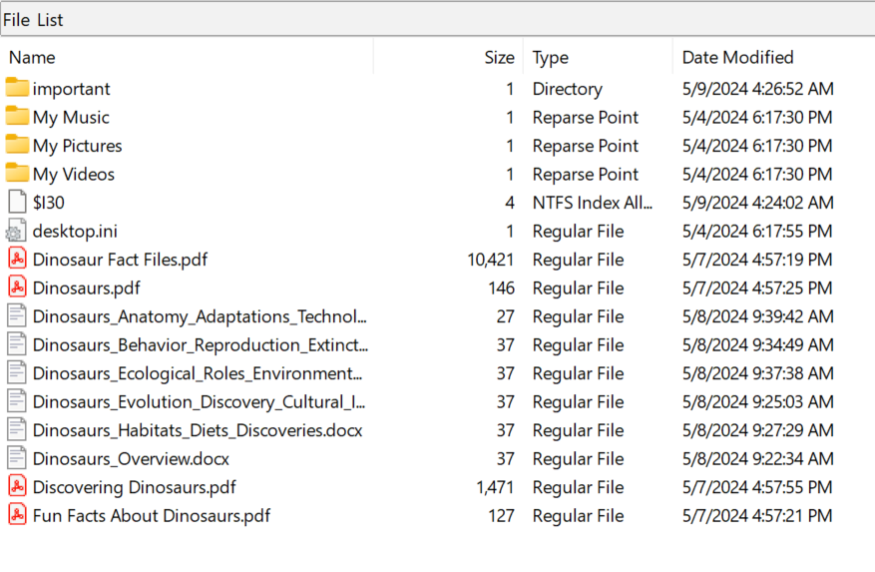Viewport: 875px width, 572px height.
Task: Sort the list by Name column header
Action: (32, 58)
